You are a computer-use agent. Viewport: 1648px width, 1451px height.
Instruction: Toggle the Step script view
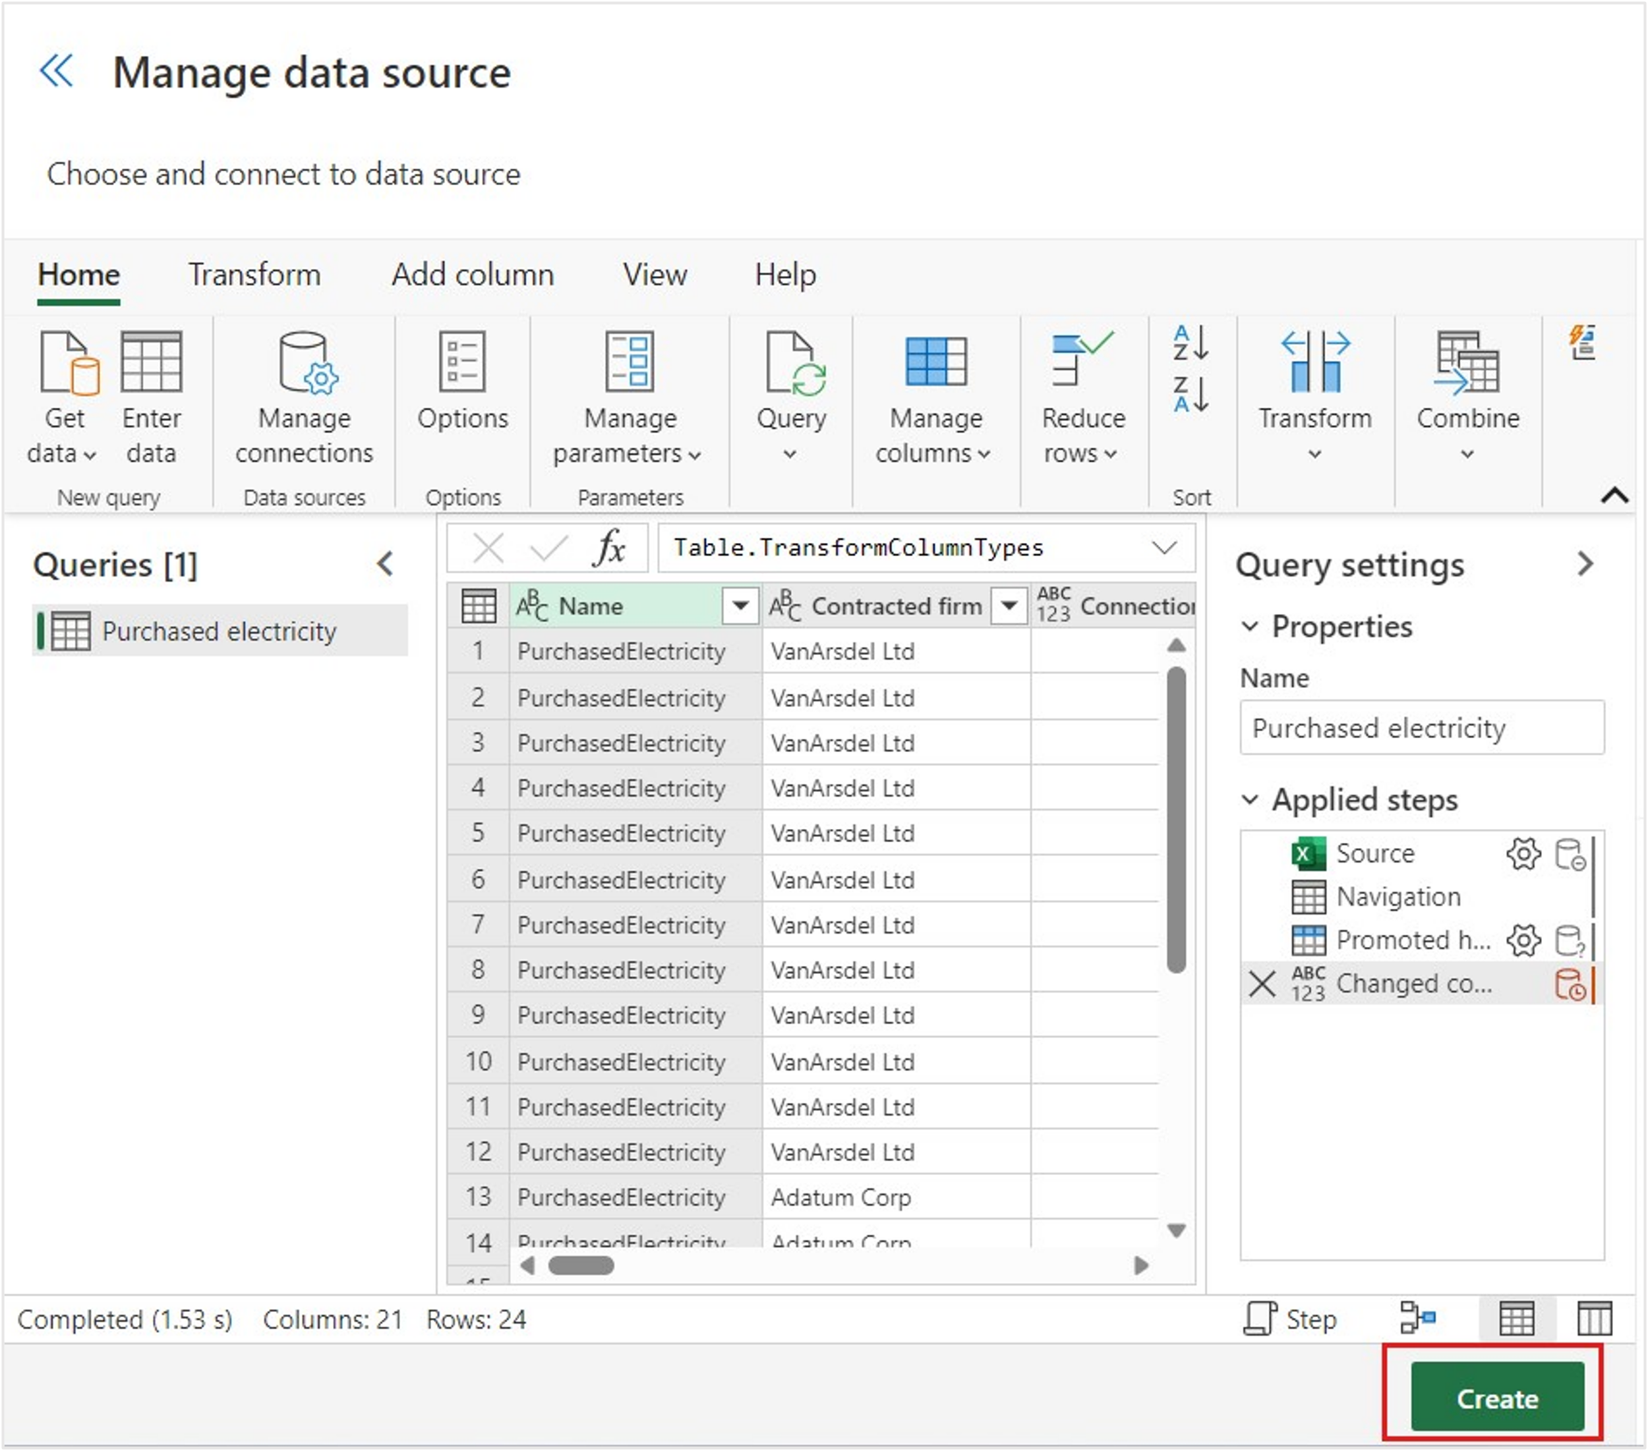[x=1290, y=1319]
